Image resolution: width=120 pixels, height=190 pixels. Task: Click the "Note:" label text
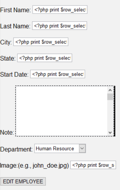click(x=7, y=132)
